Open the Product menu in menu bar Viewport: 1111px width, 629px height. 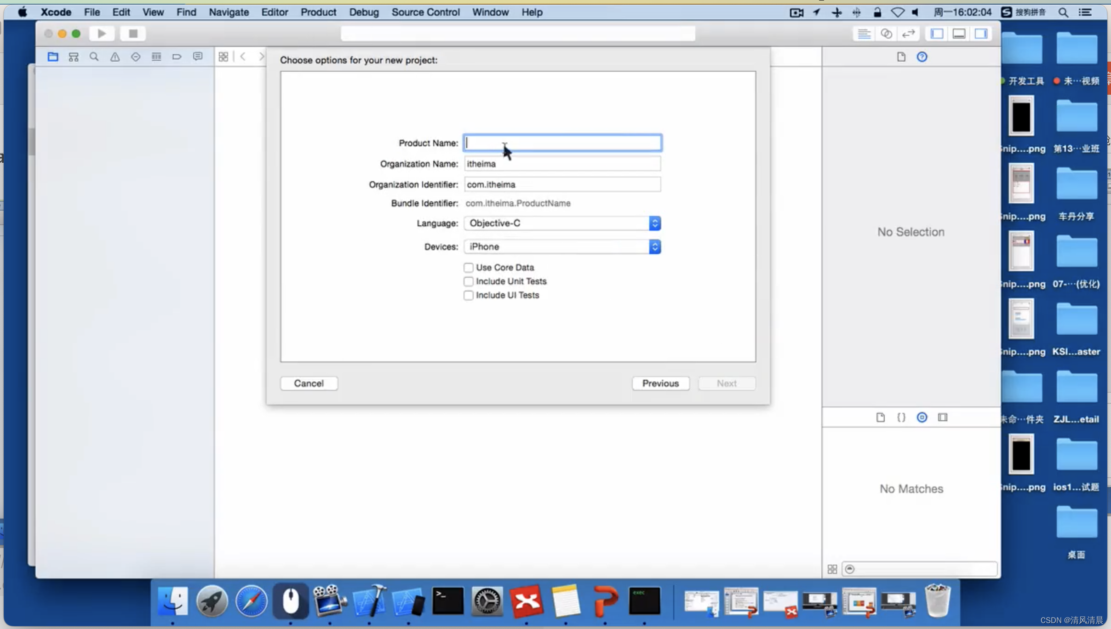pyautogui.click(x=318, y=11)
